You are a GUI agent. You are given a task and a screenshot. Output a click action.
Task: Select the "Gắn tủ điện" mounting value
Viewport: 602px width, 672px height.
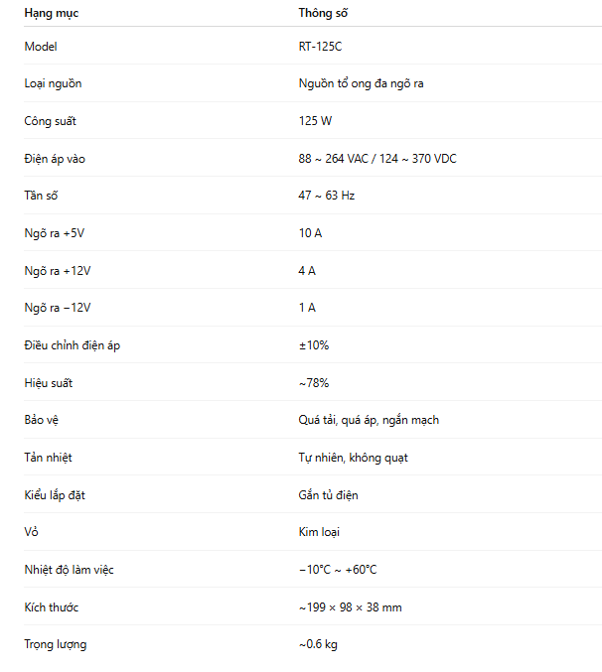(x=328, y=494)
